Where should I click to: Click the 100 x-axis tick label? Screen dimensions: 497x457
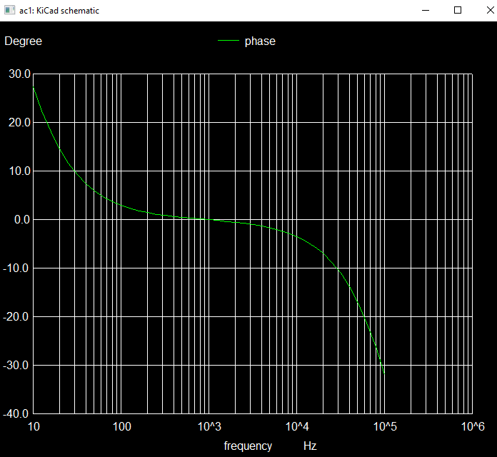click(x=121, y=426)
